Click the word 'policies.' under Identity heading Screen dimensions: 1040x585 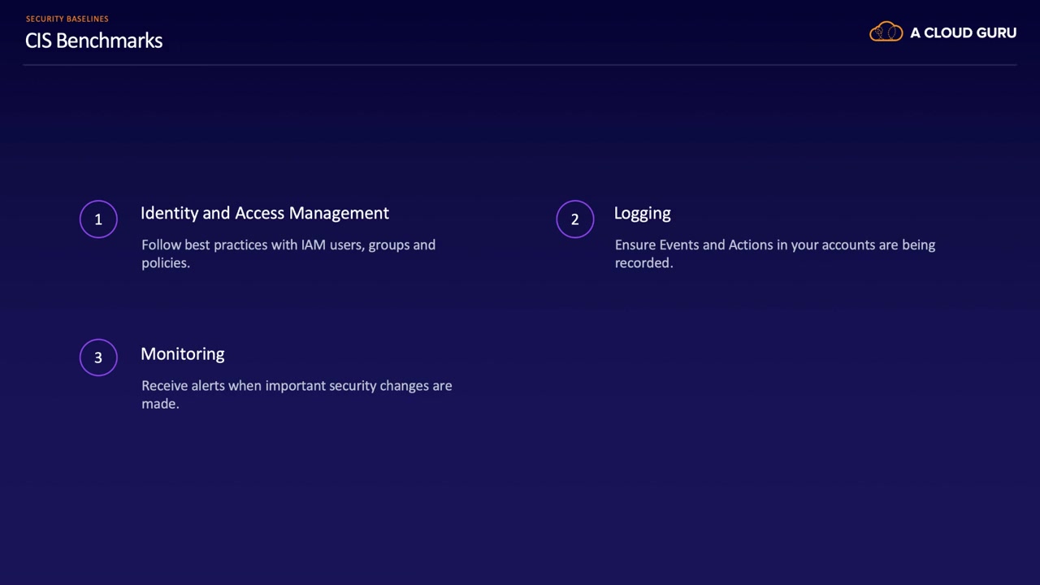click(x=165, y=262)
